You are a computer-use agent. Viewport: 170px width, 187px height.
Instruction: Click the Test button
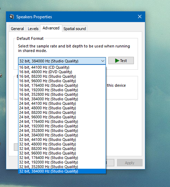(121, 61)
